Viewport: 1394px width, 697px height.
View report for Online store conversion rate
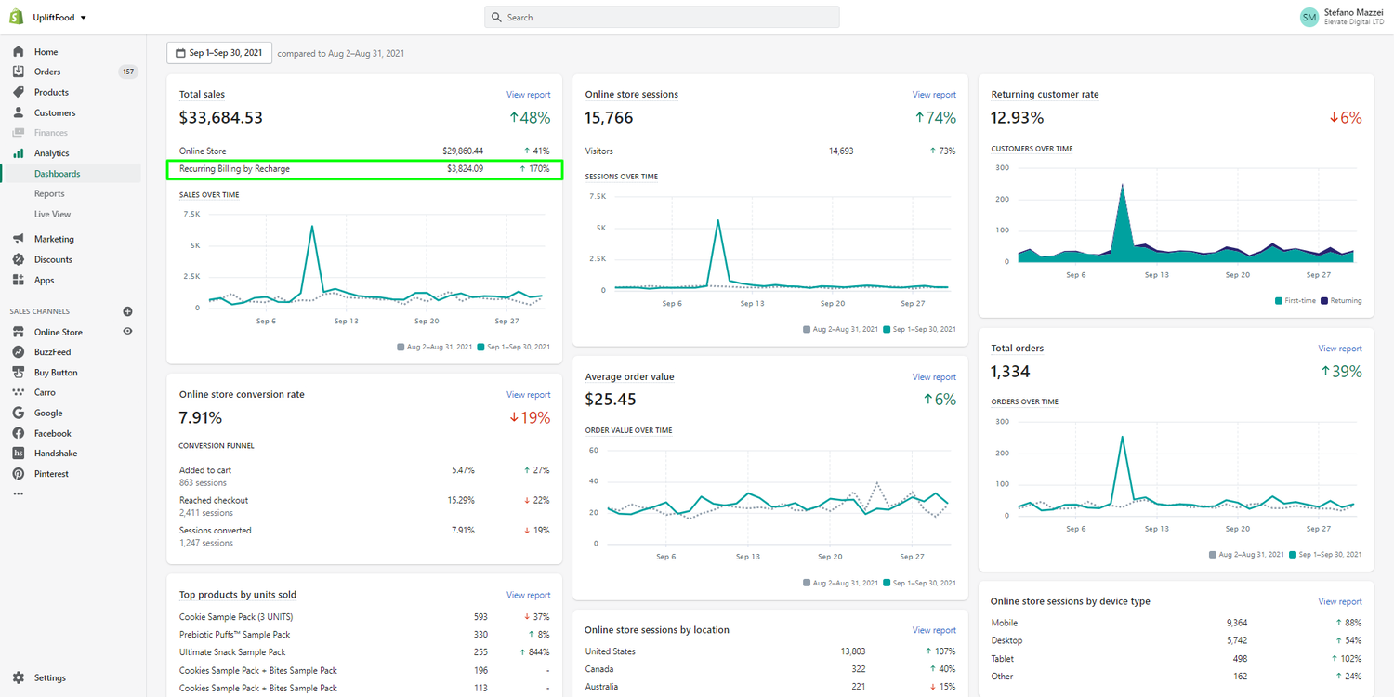528,395
